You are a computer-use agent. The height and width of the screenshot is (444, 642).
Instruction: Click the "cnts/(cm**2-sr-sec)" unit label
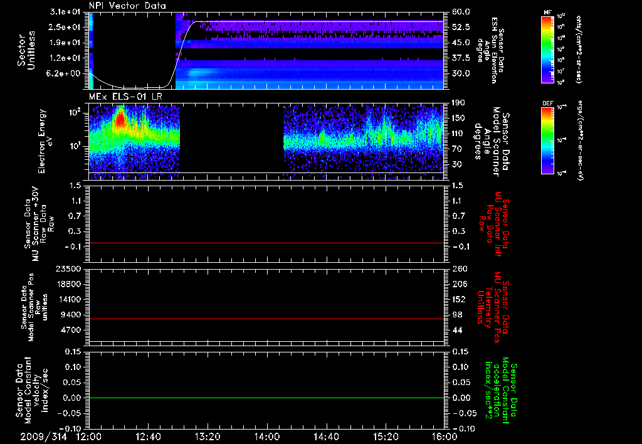click(579, 49)
